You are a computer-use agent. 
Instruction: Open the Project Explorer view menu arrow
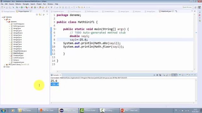pos(47,14)
